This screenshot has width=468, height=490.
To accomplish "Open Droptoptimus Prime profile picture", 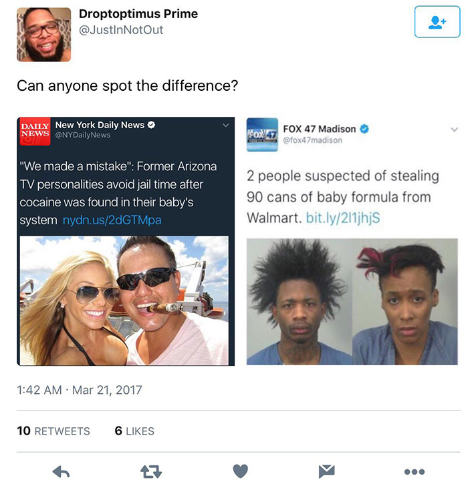I will (44, 34).
